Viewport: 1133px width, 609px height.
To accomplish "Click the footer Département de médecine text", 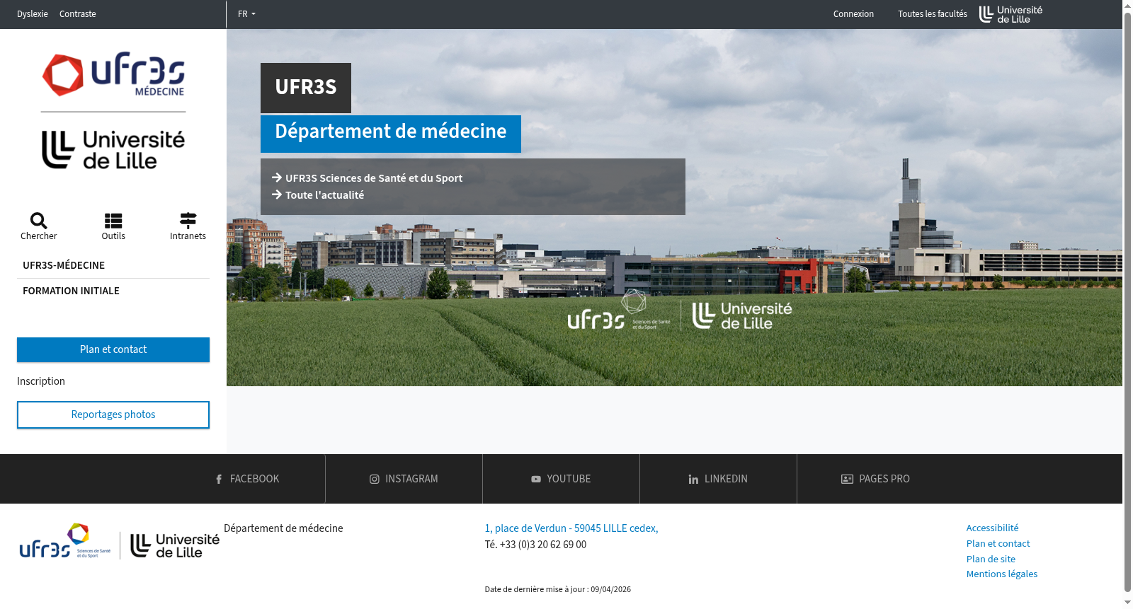I will (x=283, y=528).
